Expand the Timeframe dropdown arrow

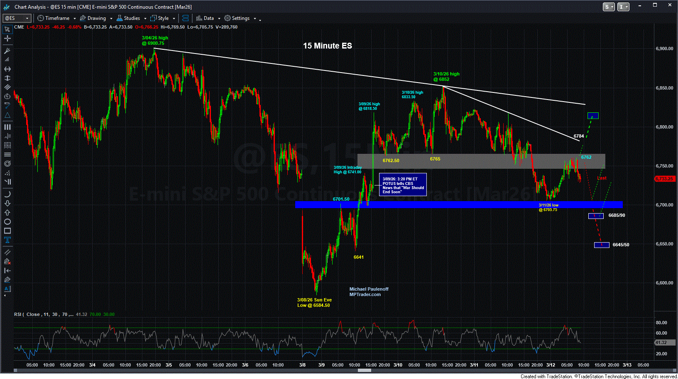74,19
